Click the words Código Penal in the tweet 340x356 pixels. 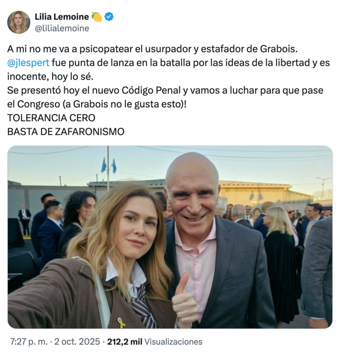click(151, 90)
